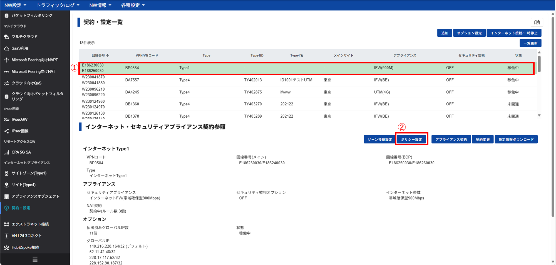Expand the トラフィック/ログ menu
556x265 pixels.
tap(58, 5)
